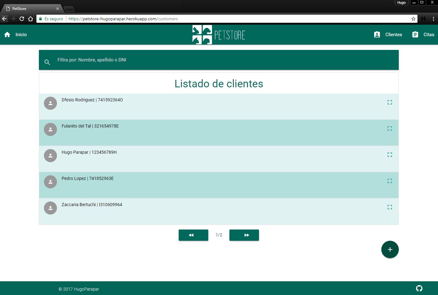The height and width of the screenshot is (295, 438).
Task: Open Chrome's overflow menu
Action: [434, 19]
